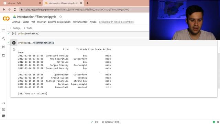This screenshot has height=124, width=220.
Task: Click the 'To Grade' column header
Action: (x=81, y=49)
